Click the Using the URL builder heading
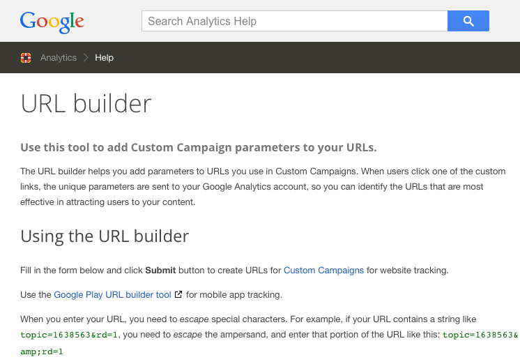 point(105,236)
